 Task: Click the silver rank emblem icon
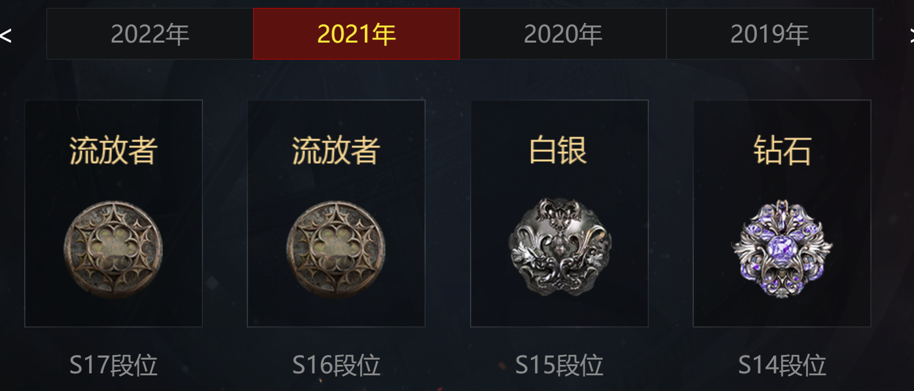coord(560,248)
